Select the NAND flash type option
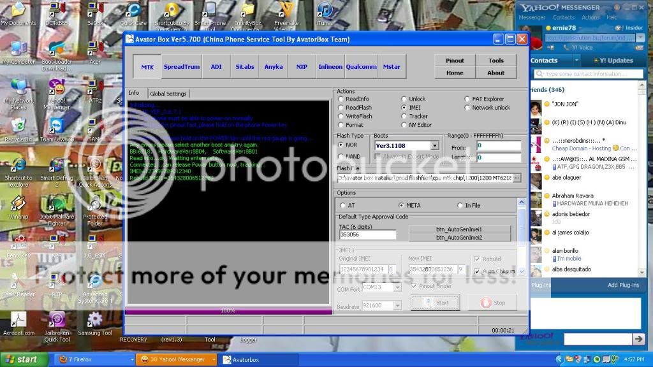 pos(341,156)
